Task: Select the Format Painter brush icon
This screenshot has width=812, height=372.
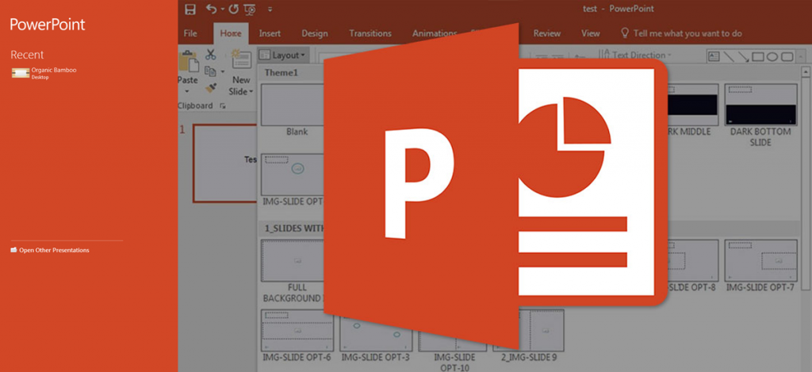Action: pyautogui.click(x=210, y=88)
